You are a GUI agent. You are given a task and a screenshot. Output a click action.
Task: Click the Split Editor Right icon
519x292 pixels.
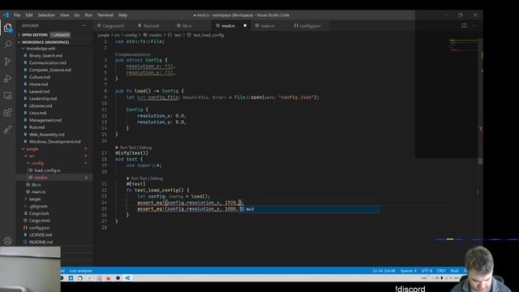pos(464,25)
